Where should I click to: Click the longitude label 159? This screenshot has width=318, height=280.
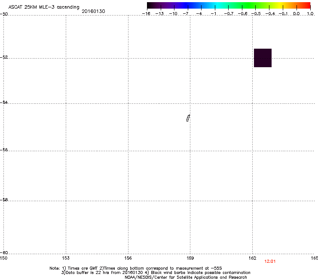point(190,258)
